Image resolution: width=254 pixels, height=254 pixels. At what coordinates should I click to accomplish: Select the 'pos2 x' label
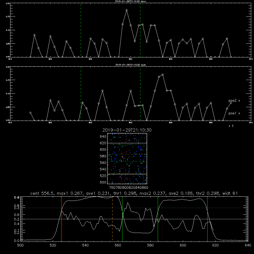click(x=234, y=101)
